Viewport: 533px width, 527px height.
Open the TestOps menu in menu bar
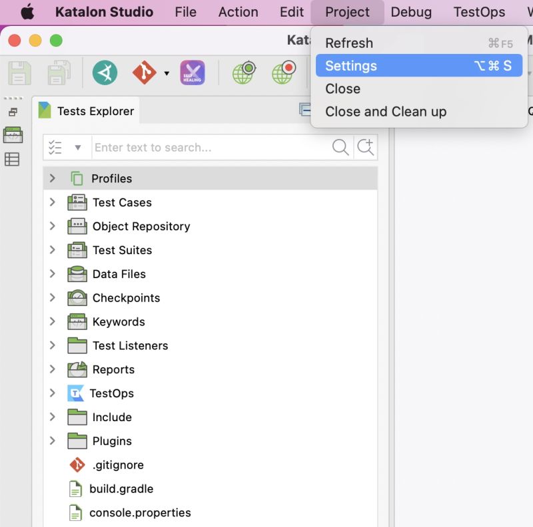click(x=479, y=12)
